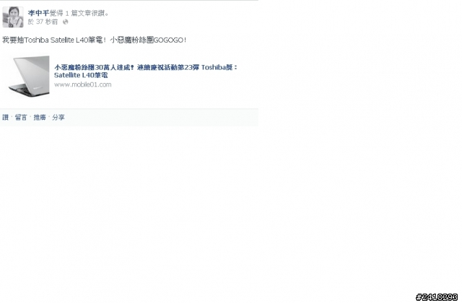Image resolution: width=462 pixels, height=303 pixels.
Task: Click the 覺得 word after the name
Action: pos(56,13)
